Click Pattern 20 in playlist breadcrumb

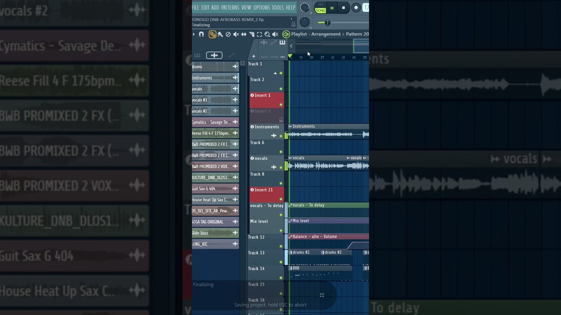click(x=357, y=34)
